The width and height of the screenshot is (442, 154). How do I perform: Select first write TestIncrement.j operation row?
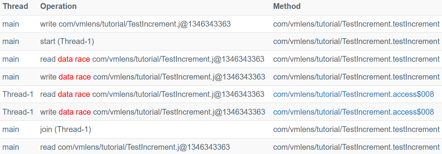(221, 24)
